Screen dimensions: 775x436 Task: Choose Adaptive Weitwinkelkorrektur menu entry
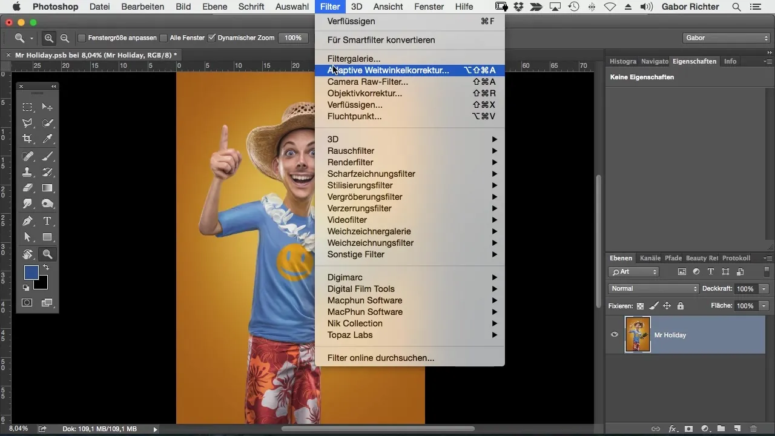410,70
